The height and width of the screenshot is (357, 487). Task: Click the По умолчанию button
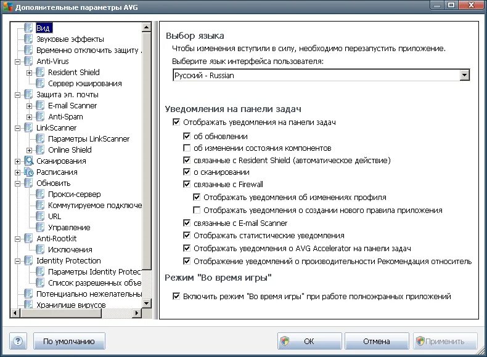pyautogui.click(x=69, y=341)
